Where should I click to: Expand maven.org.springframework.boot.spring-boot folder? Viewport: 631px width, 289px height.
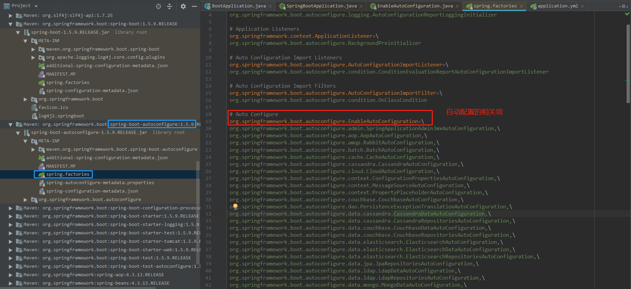pyautogui.click(x=33, y=49)
